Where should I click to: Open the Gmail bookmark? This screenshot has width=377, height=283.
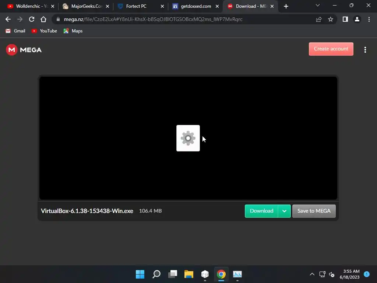15,31
